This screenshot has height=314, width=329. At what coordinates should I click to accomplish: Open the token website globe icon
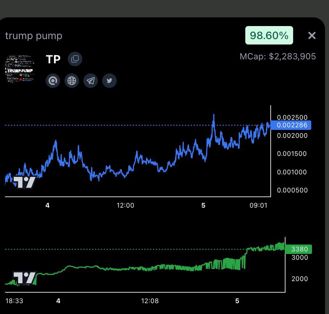pos(72,81)
